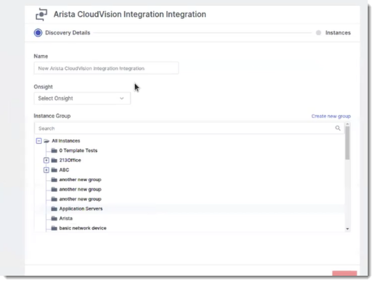Click the All Instances open-folder icon
This screenshot has height=283, width=375.
point(47,141)
